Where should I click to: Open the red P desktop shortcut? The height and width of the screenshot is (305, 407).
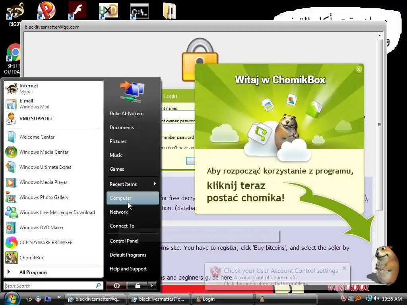click(x=46, y=10)
